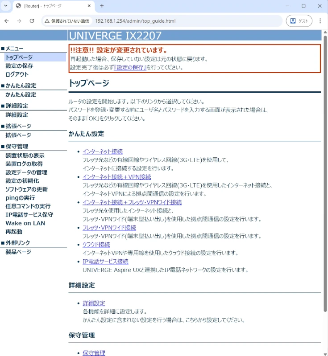Click the not-secure warning icon in address bar
Viewport: 328px width, 356px height.
point(47,21)
